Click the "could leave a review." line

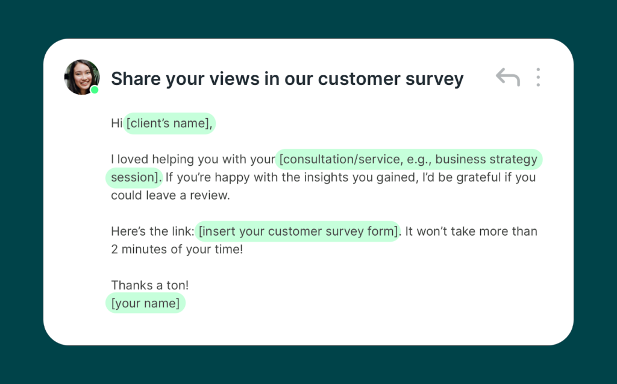(x=171, y=196)
